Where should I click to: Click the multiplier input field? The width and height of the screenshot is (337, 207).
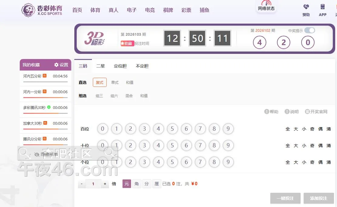coord(93,184)
